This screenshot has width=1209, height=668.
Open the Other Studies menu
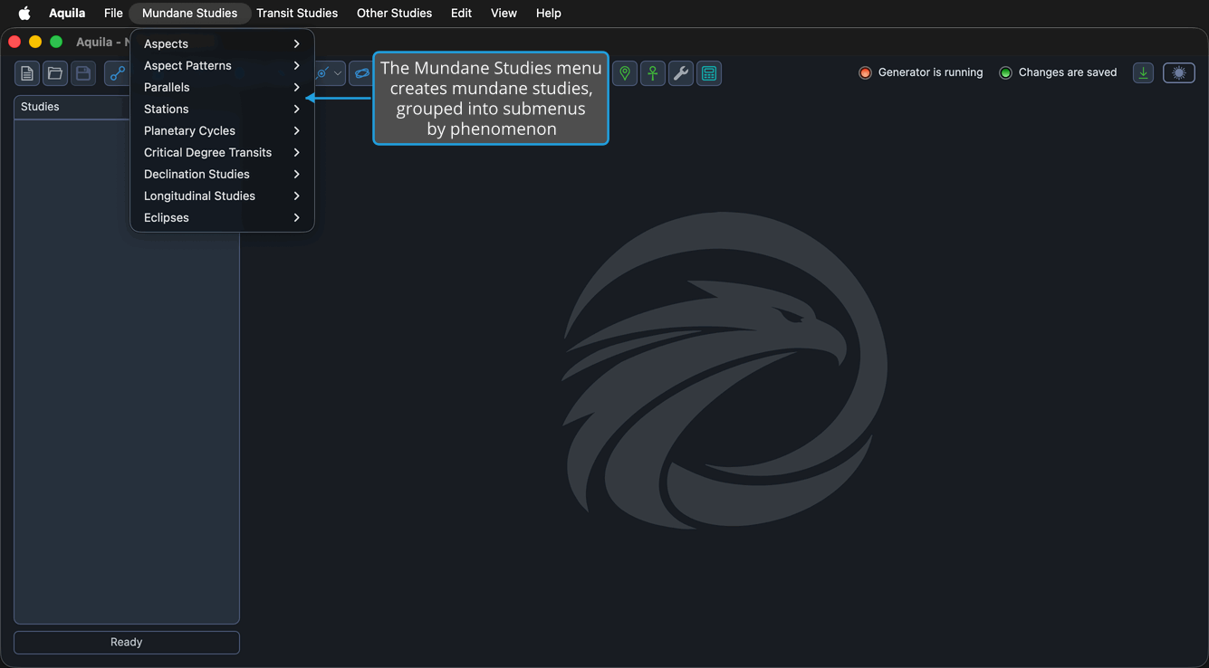pyautogui.click(x=394, y=13)
